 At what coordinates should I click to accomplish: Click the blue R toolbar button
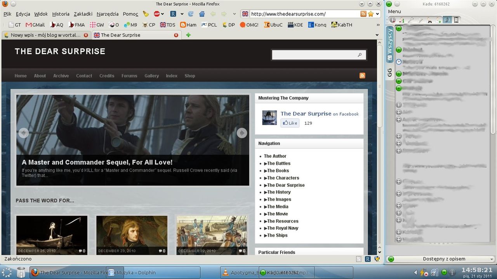pos(173,14)
